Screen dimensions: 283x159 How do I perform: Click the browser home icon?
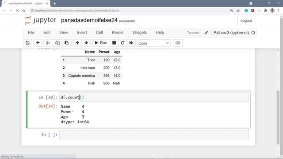click(x=24, y=11)
